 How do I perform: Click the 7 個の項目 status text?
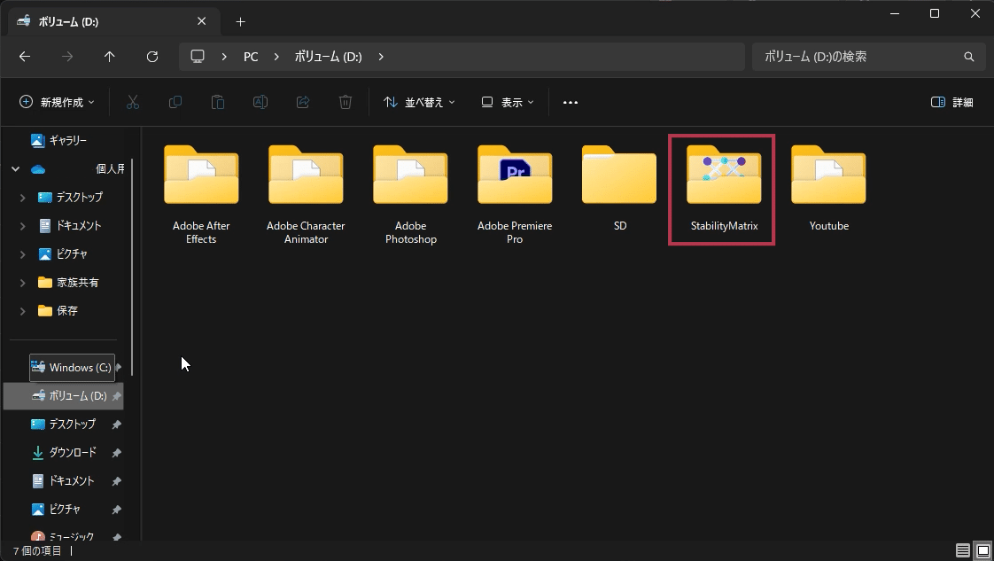coord(37,551)
